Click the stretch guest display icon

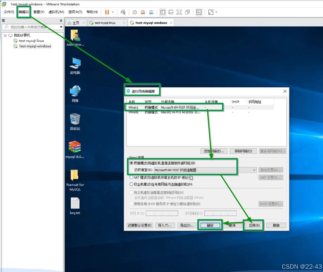(211, 12)
